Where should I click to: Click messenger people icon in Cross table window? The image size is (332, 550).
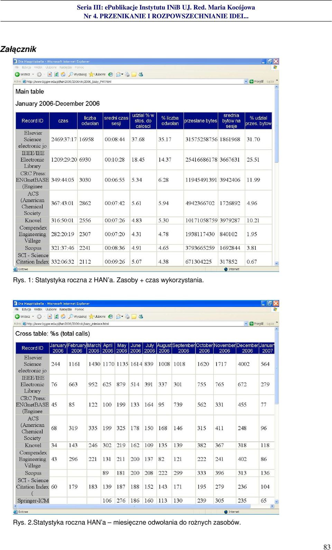tap(141, 317)
